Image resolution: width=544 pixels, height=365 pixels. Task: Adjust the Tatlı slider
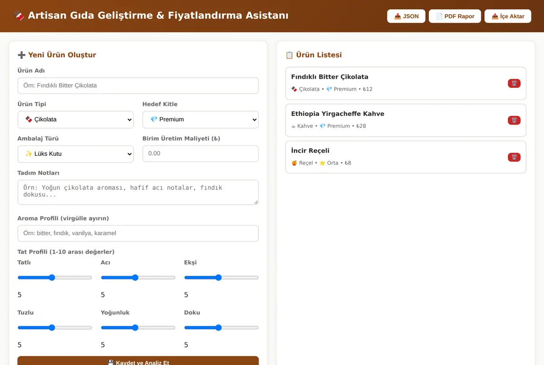tap(55, 278)
